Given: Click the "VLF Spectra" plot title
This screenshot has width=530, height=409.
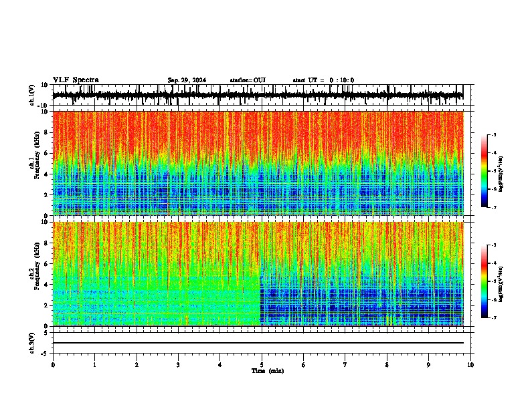Looking at the screenshot, I should coord(76,80).
